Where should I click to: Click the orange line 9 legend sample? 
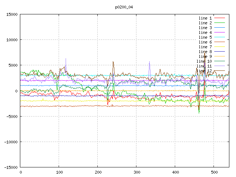(x=219, y=56)
